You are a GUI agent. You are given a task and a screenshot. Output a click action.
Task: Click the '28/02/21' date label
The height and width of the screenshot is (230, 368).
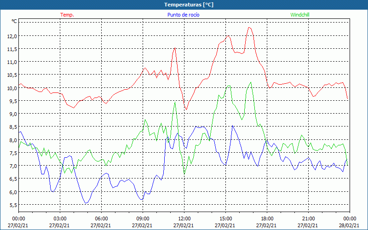[349, 225]
